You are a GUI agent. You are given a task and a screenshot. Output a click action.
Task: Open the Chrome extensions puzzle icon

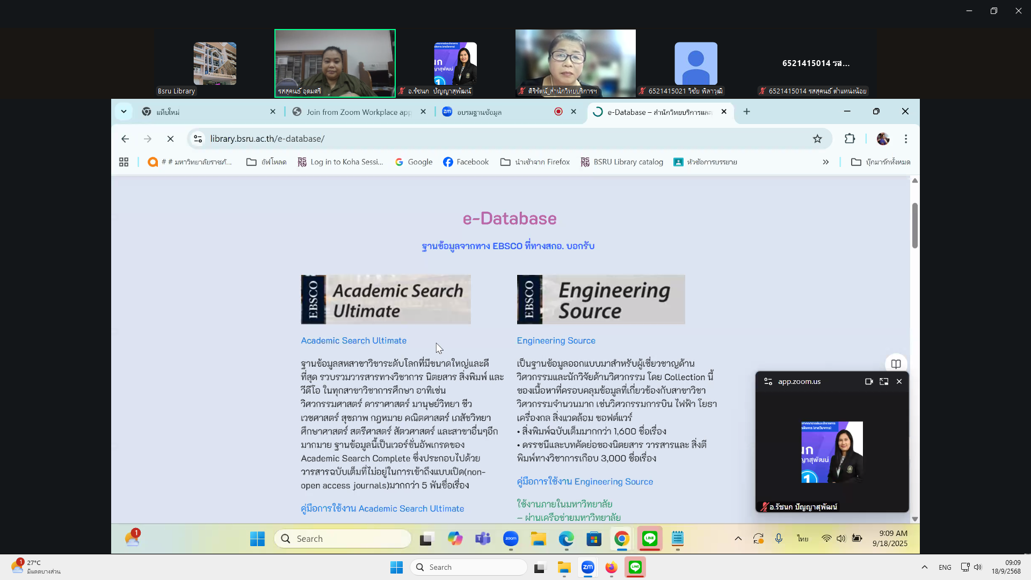click(x=850, y=139)
